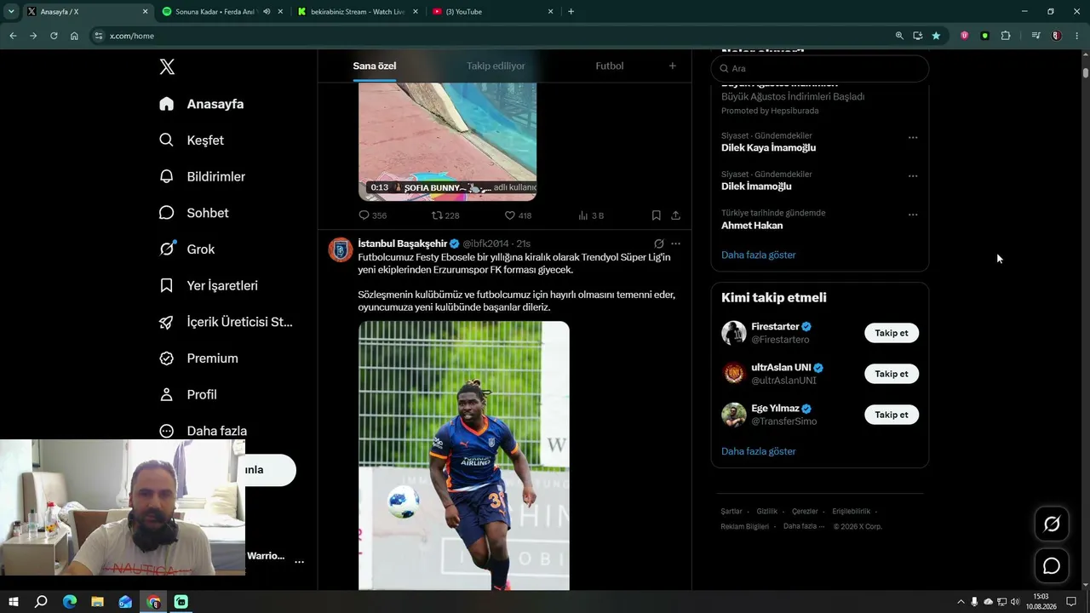Screen dimensions: 1090x613
Task: Follow Firestarter with Takip et
Action: pyautogui.click(x=892, y=333)
